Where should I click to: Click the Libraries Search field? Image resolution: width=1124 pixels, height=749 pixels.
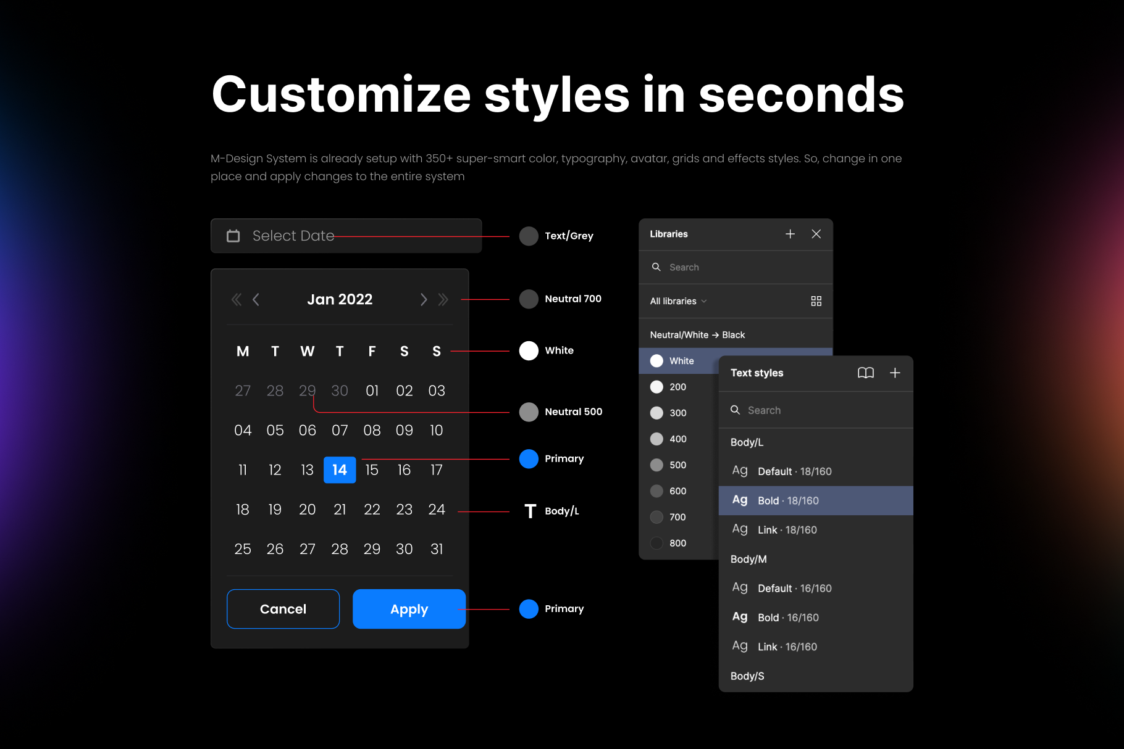pyautogui.click(x=736, y=267)
